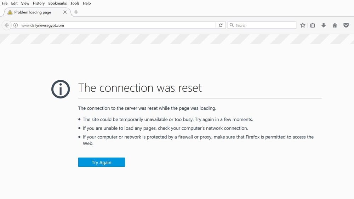Show bookmarks list icon in toolbar

(313, 25)
